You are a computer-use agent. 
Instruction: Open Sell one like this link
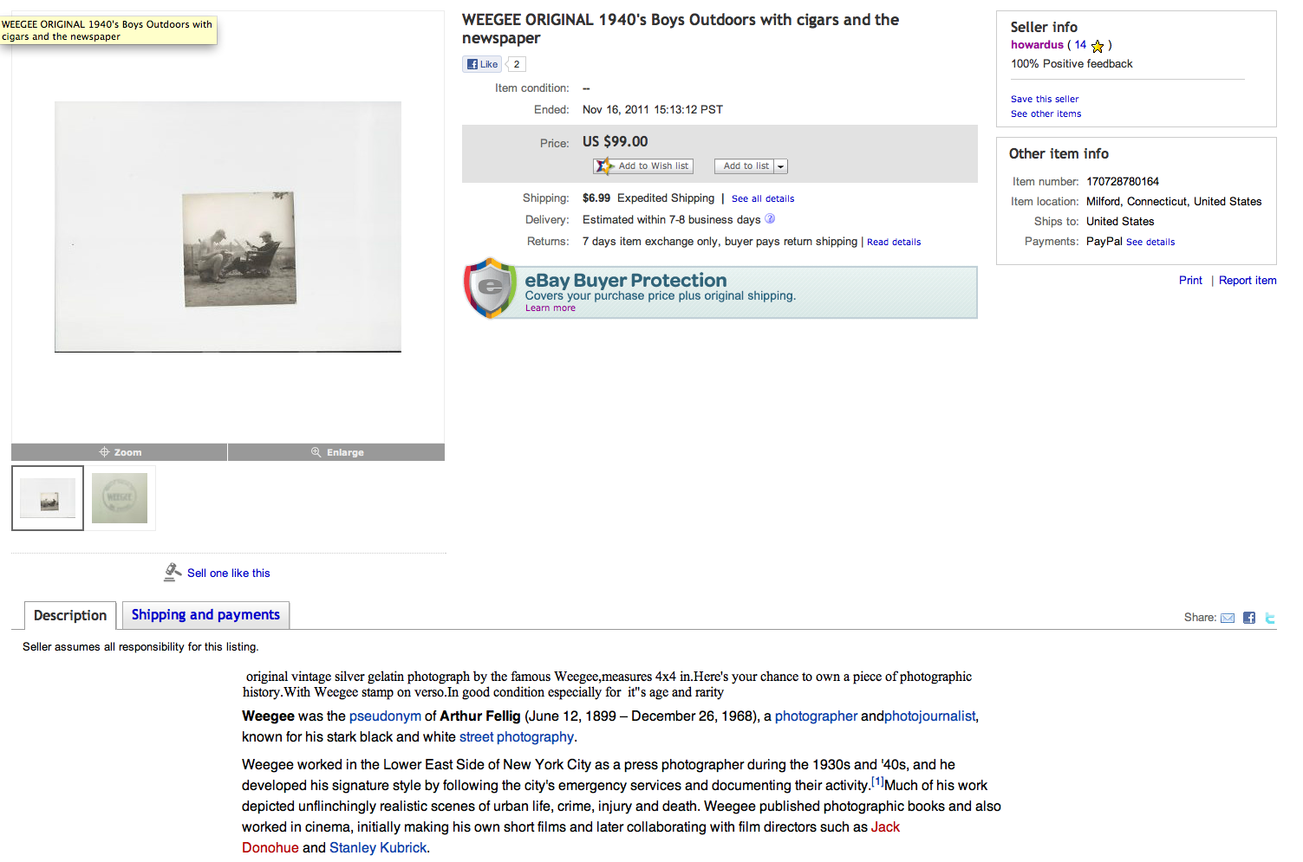(x=228, y=573)
